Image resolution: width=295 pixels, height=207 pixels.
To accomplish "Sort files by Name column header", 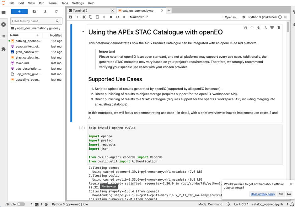I will [x=25, y=35].
